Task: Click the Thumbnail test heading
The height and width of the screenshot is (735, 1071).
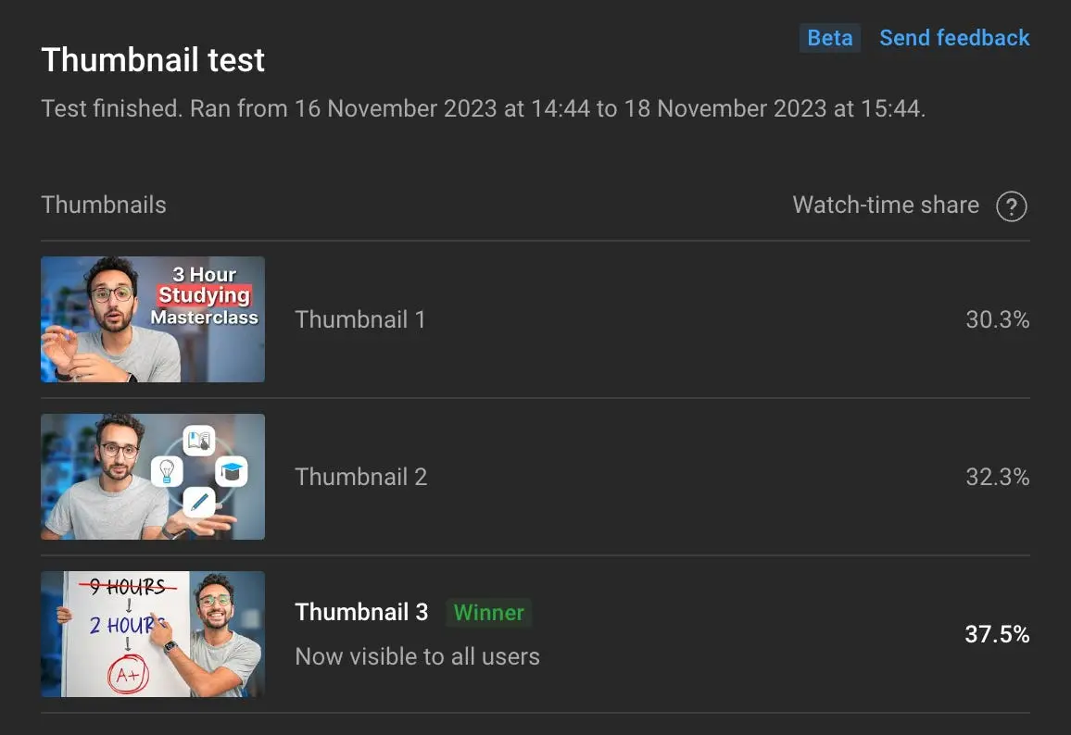Action: click(153, 59)
